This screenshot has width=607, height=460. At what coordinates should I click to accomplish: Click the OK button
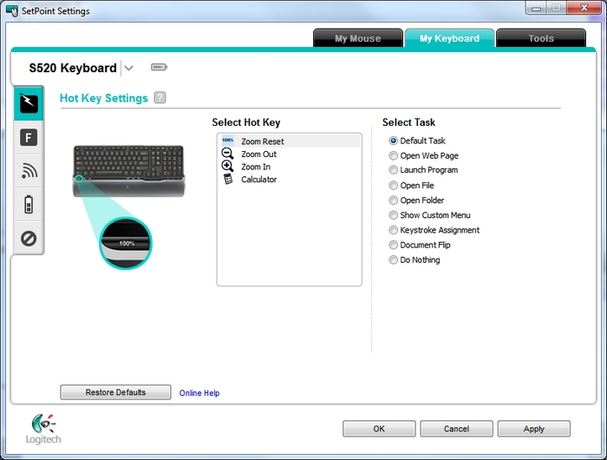(379, 429)
